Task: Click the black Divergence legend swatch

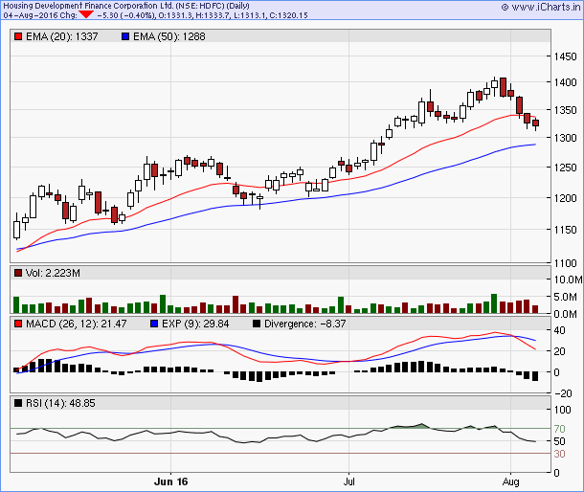Action: coord(257,324)
